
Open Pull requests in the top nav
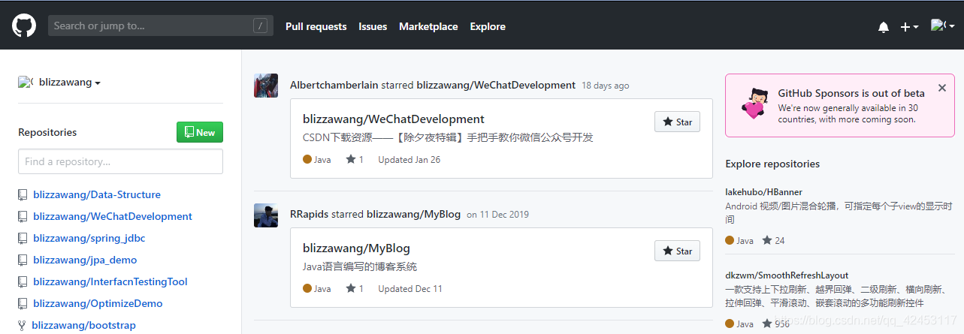click(316, 26)
